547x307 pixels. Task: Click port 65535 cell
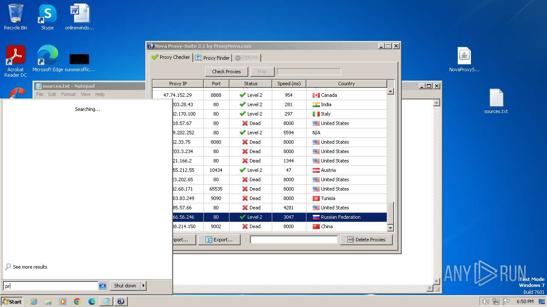pos(216,189)
